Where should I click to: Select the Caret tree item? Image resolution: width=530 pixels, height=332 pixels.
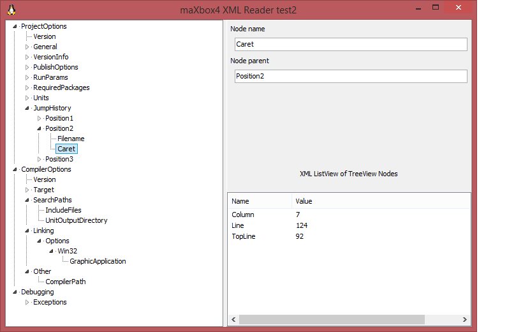pyautogui.click(x=66, y=149)
